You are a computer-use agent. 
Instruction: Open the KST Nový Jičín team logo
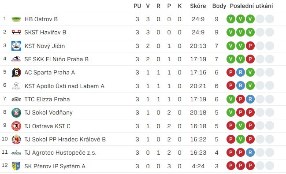coord(16,46)
